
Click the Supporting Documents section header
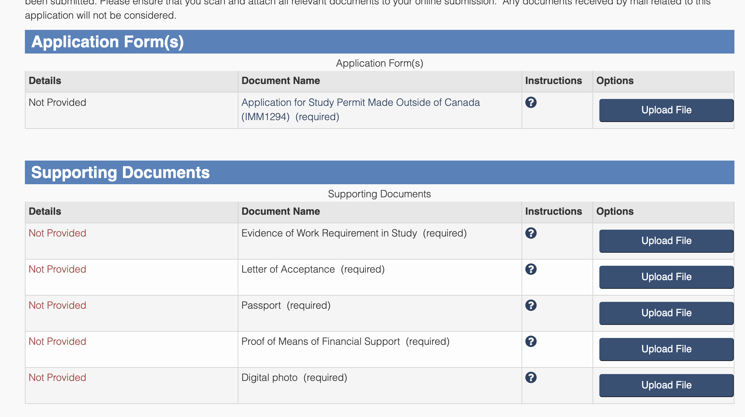[120, 172]
